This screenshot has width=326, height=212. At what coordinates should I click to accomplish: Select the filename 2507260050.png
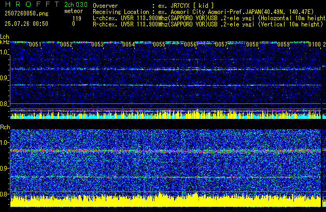(x=26, y=13)
